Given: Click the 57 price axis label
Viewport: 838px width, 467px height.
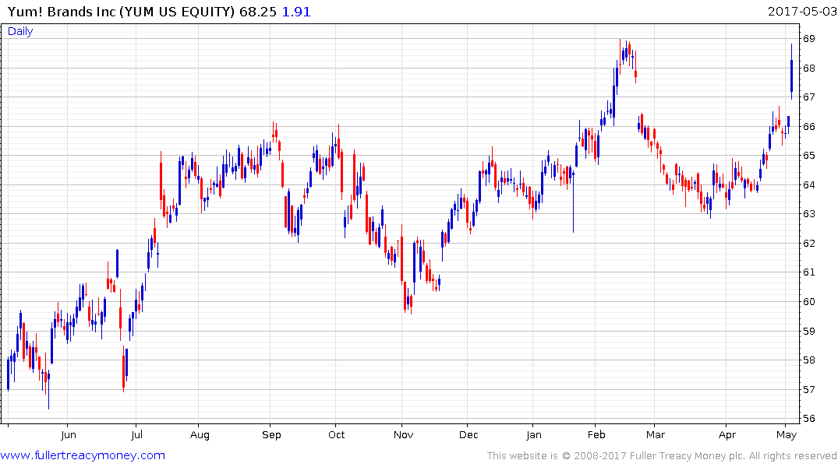Looking at the screenshot, I should (808, 390).
